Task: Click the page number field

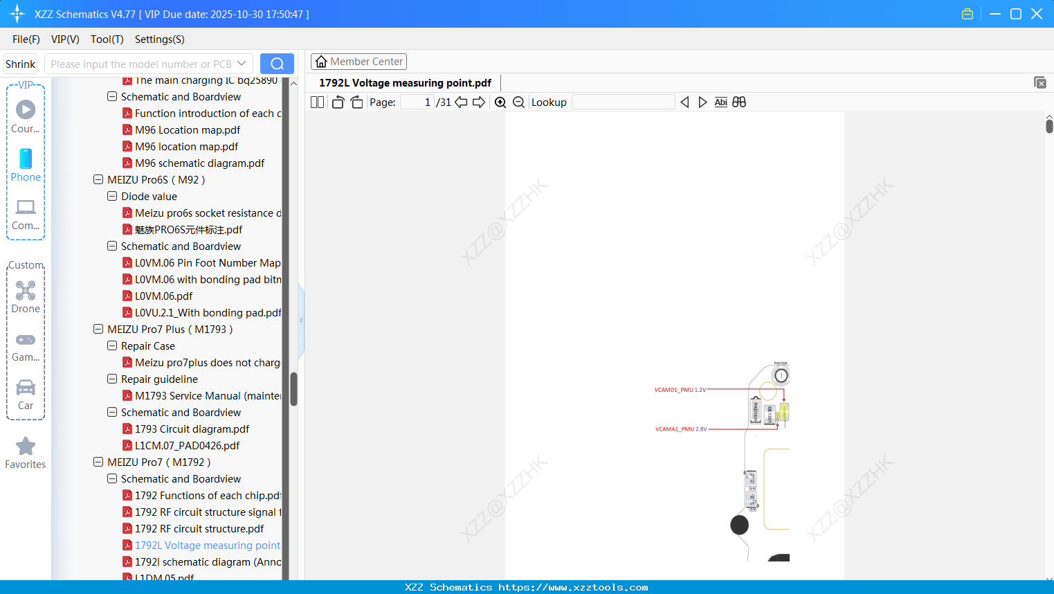Action: 417,102
